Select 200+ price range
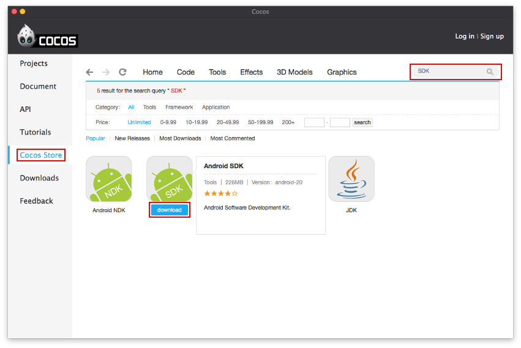The image size is (521, 348). (x=288, y=122)
